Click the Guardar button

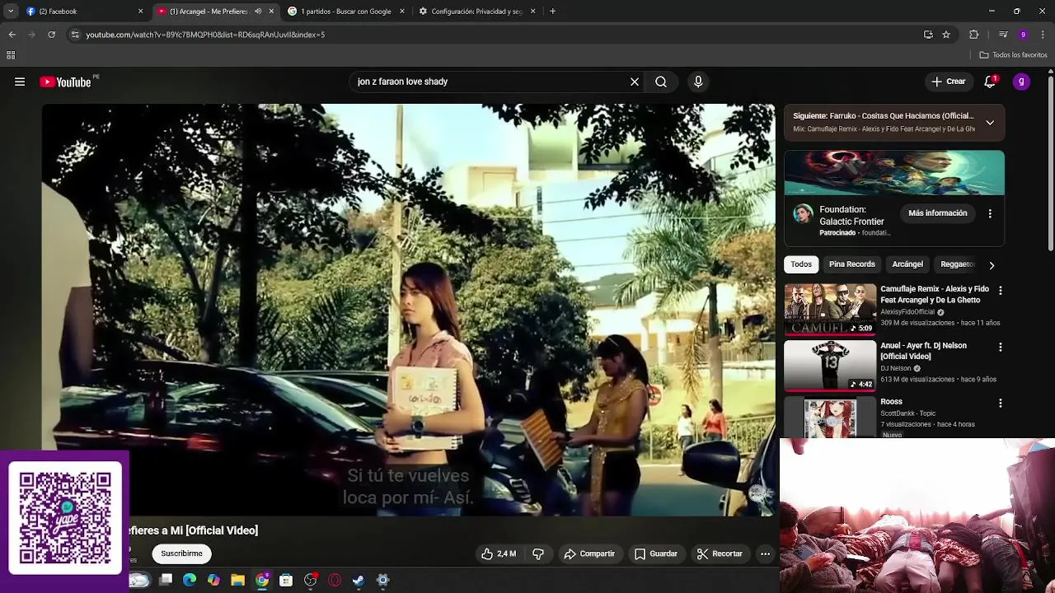(656, 554)
